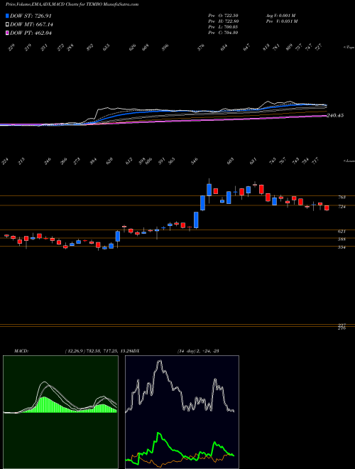
Task: Click the green MACD histogram panel
Action: (60, 412)
